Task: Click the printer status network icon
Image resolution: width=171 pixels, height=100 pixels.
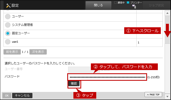Action: 134,7
